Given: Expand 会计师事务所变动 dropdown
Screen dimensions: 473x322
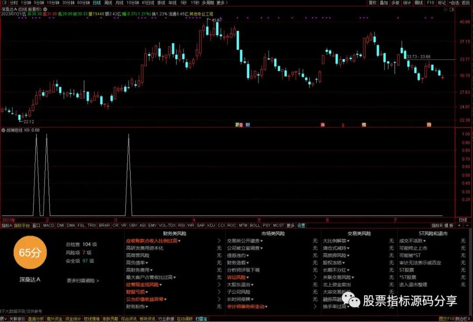Looking at the screenshot, I should pos(266,307).
